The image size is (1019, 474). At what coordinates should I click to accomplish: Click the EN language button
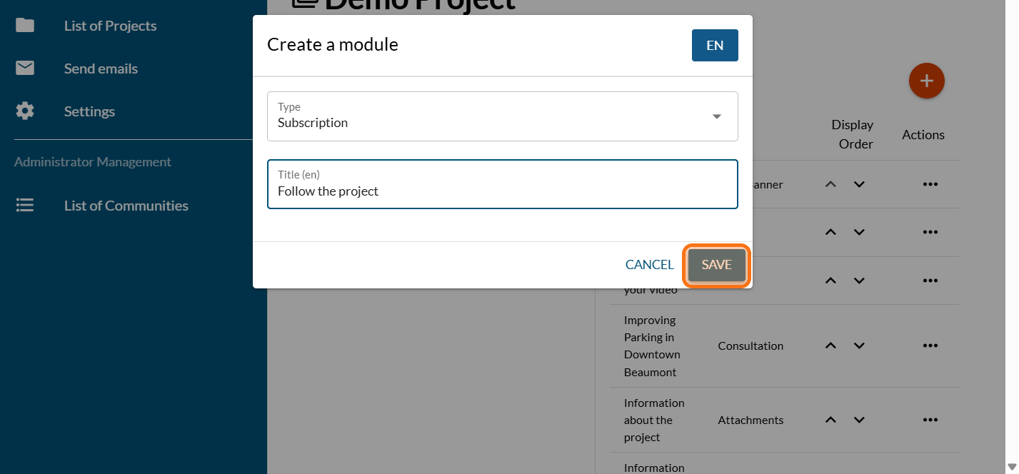[x=714, y=46]
